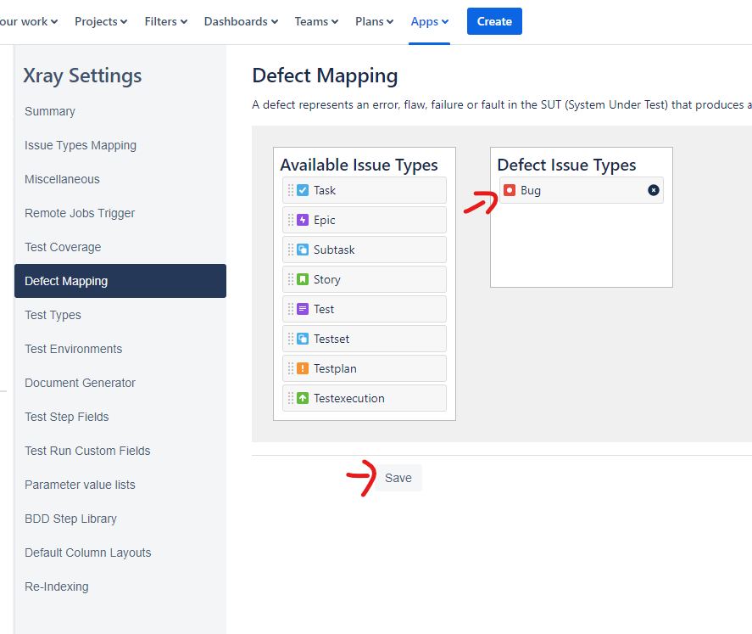
Task: Go to Test Coverage settings
Action: tap(63, 247)
